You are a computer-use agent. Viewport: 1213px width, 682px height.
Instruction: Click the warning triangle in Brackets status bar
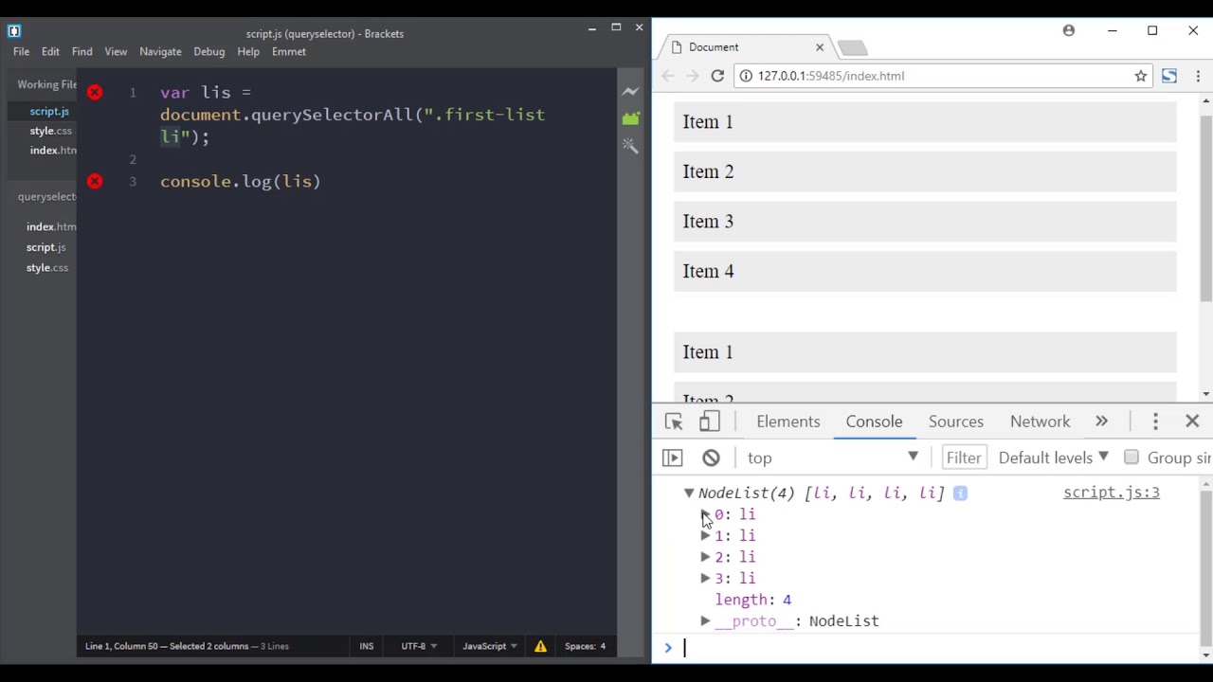[540, 646]
